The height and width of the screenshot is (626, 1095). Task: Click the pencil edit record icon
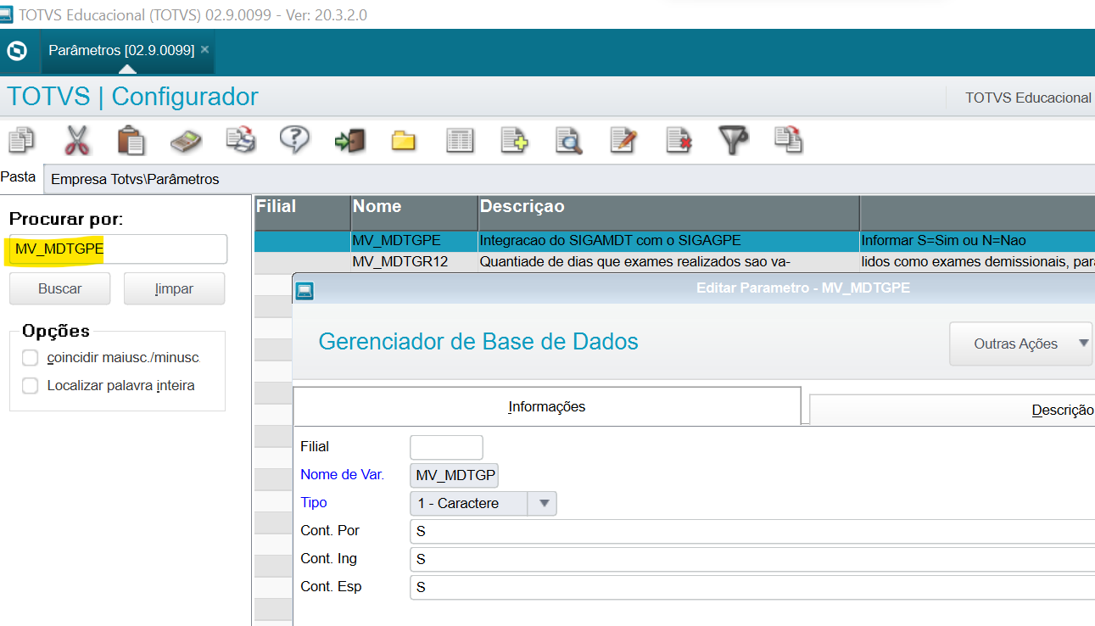coord(623,140)
